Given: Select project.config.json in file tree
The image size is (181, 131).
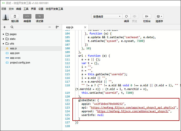Looking at the screenshot, I should [x=20, y=63].
